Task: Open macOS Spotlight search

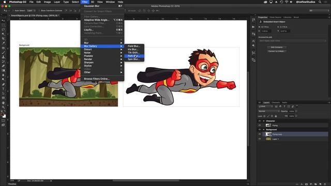Action: (x=320, y=2)
